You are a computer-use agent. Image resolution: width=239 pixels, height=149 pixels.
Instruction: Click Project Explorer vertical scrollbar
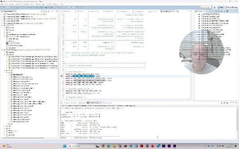[x=58, y=76]
